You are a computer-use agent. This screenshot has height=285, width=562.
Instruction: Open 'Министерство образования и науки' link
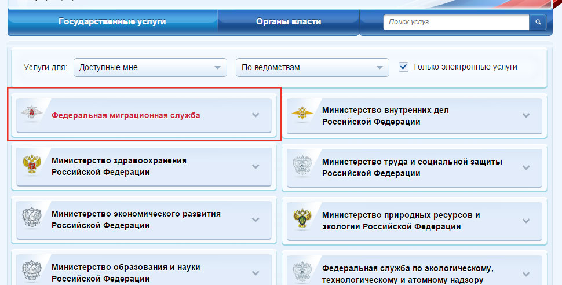click(x=126, y=273)
